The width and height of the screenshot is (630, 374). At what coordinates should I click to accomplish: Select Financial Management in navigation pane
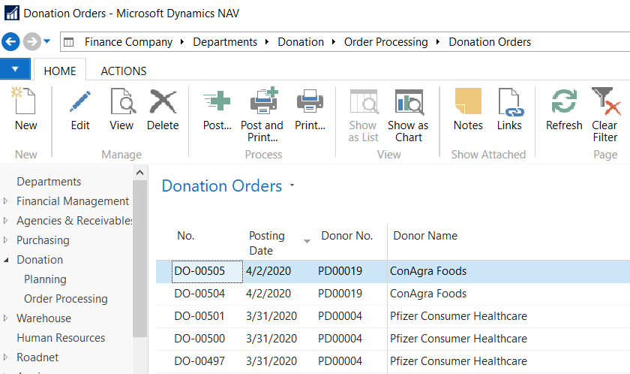point(73,201)
